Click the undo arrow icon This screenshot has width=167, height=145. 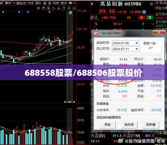coord(54,8)
